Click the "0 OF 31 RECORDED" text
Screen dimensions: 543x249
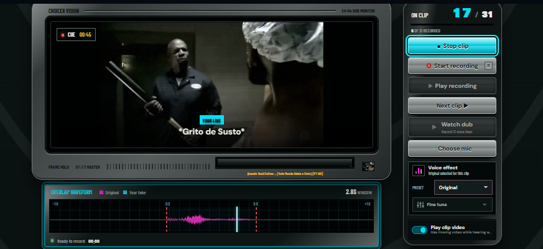(425, 31)
